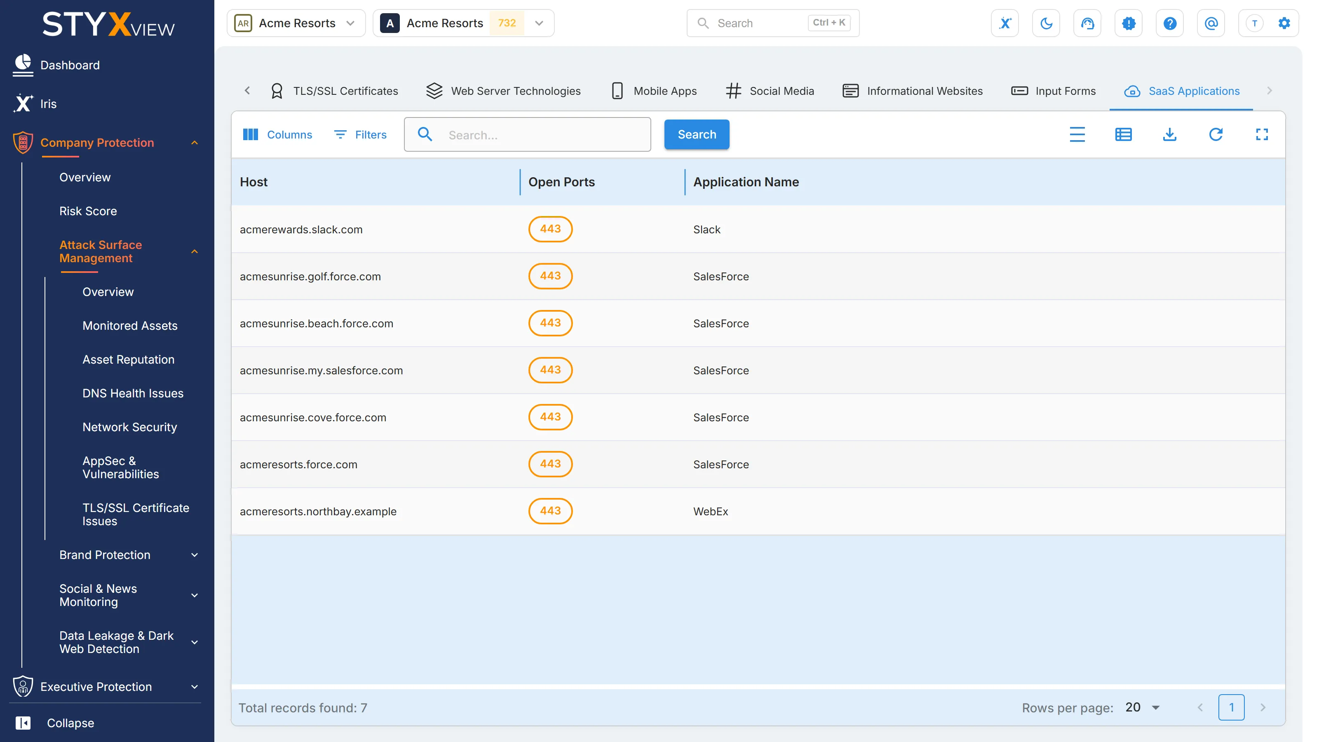Open the Rows per page dropdown

1143,707
